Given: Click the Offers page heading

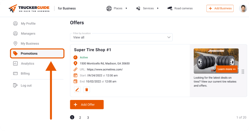Looking at the screenshot, I should (x=77, y=23).
